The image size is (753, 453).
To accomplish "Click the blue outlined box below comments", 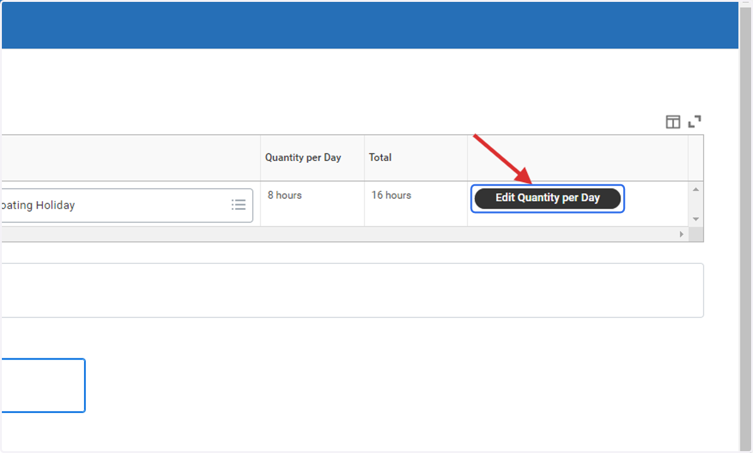I will pyautogui.click(x=43, y=385).
